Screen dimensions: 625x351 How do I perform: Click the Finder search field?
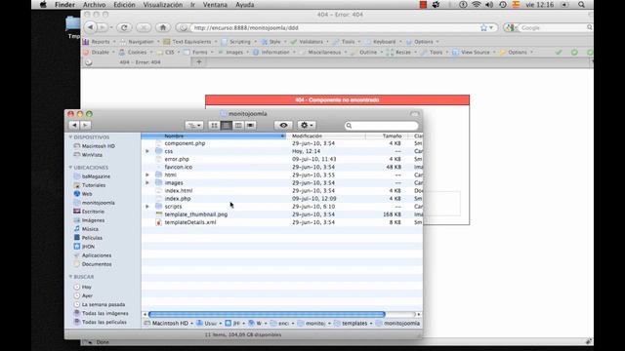click(x=382, y=126)
